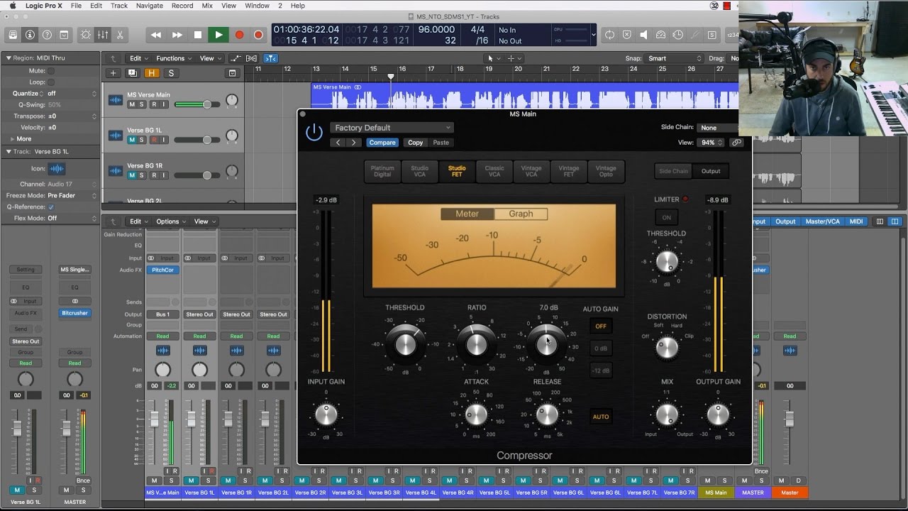Open the Side Chain None dropdown
The height and width of the screenshot is (511, 908).
(x=717, y=128)
